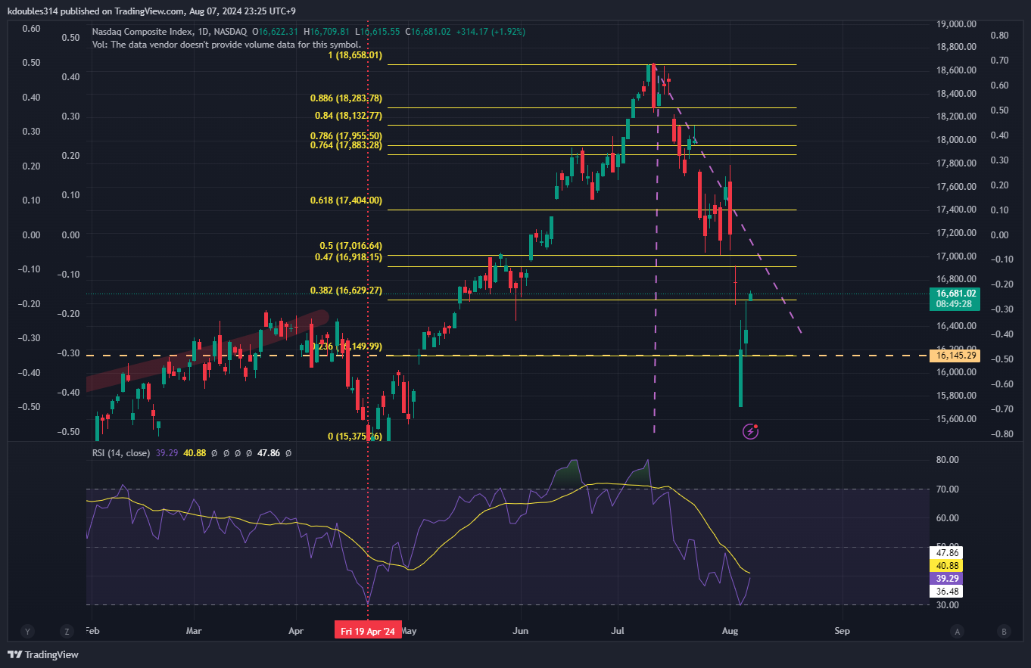The height and width of the screenshot is (668, 1031).
Task: Click the 08:49:28 bar countdown timer
Action: pos(954,304)
